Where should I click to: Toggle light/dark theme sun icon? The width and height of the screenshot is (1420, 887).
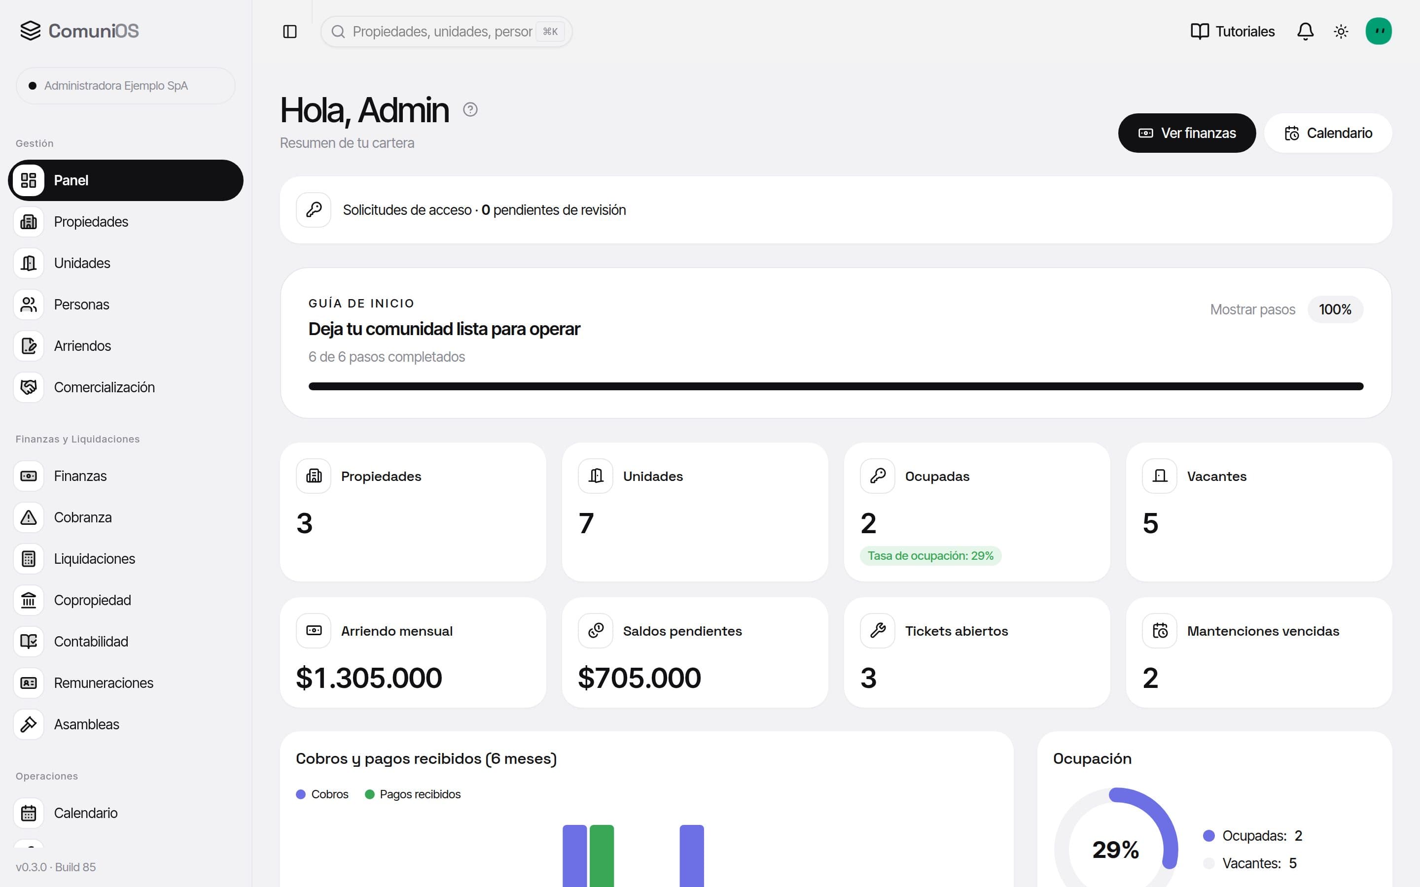[1341, 32]
